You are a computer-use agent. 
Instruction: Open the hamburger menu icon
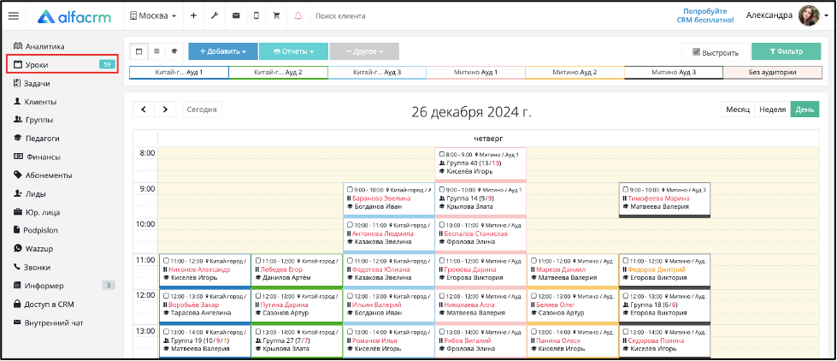(x=14, y=16)
